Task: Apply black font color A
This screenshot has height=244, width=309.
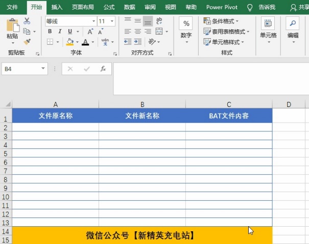Action: coord(85,42)
